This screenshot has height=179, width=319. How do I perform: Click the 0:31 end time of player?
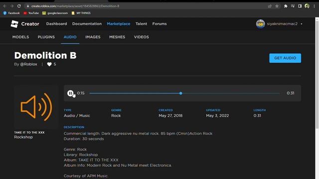click(x=290, y=93)
